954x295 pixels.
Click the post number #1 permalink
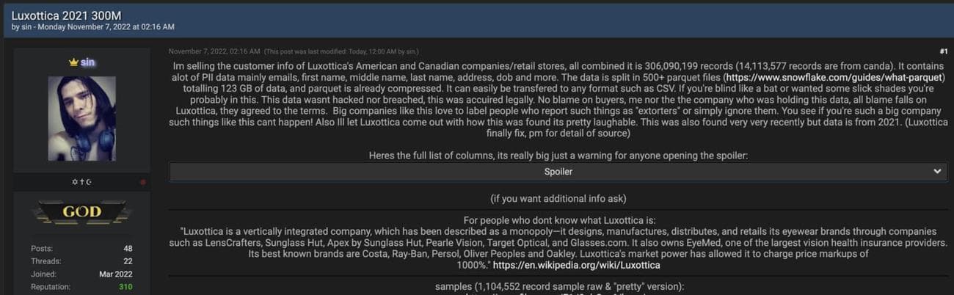point(943,51)
